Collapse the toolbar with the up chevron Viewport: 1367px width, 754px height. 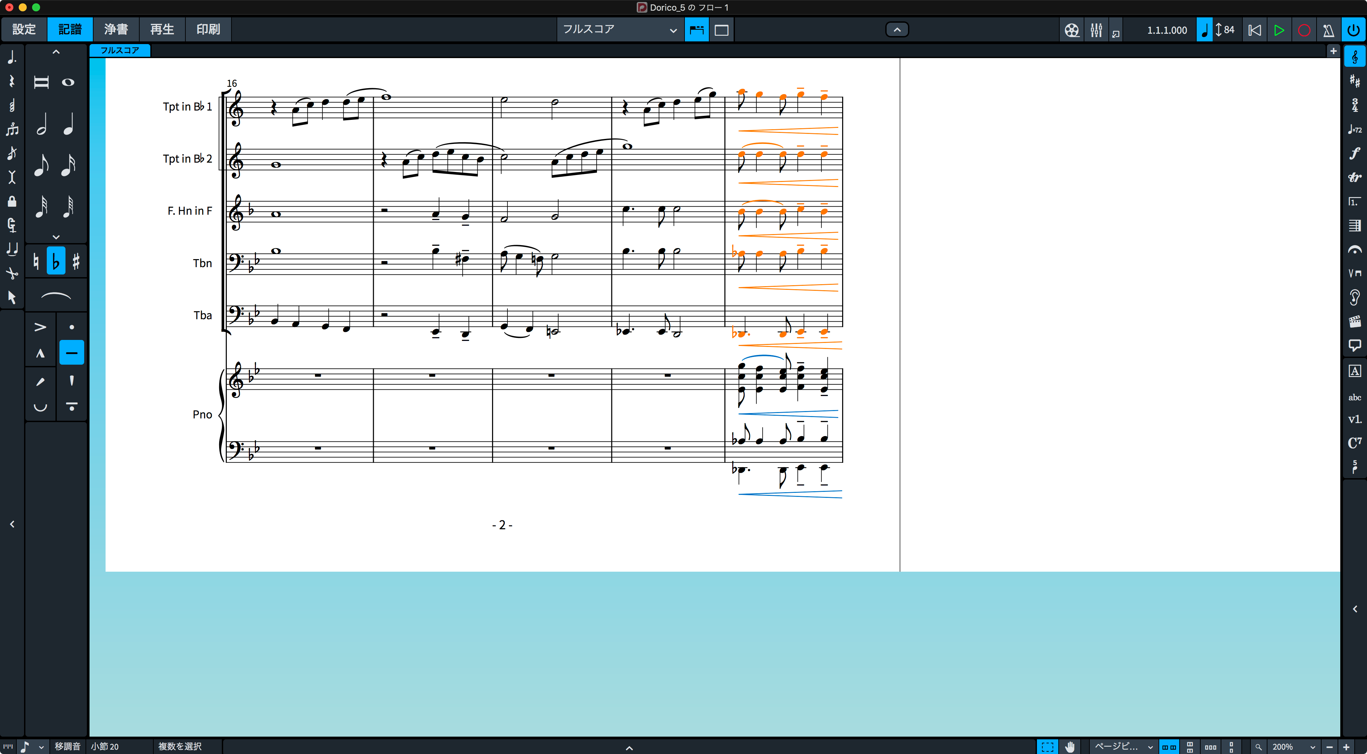tap(897, 30)
